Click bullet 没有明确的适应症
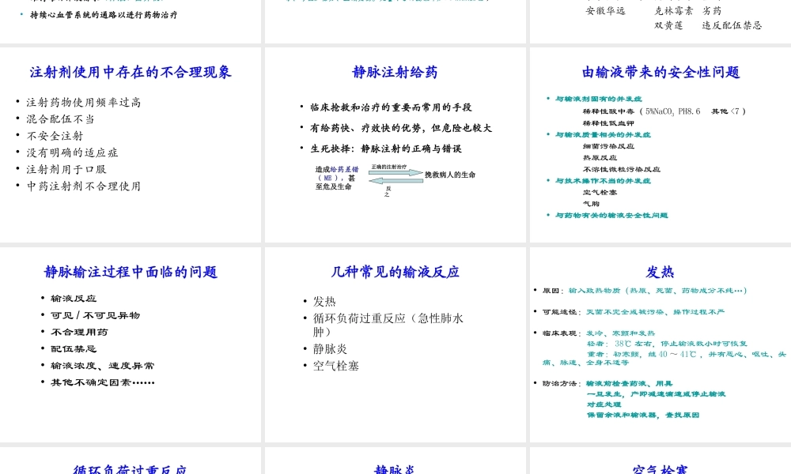791x474 pixels. (x=72, y=152)
